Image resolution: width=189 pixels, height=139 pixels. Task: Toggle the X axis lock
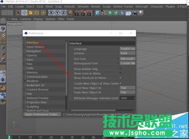coord(51,13)
